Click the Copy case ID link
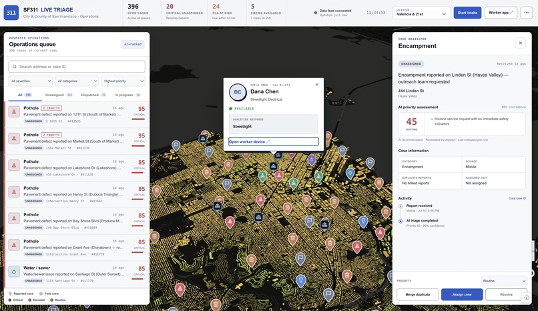The image size is (538, 311). (x=517, y=198)
